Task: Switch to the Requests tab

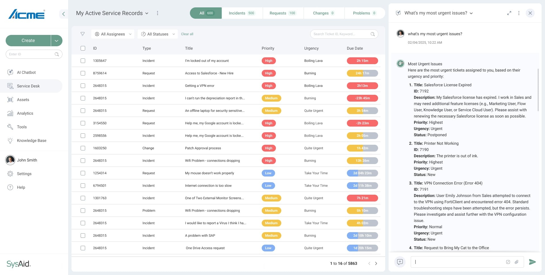Action: tap(283, 13)
